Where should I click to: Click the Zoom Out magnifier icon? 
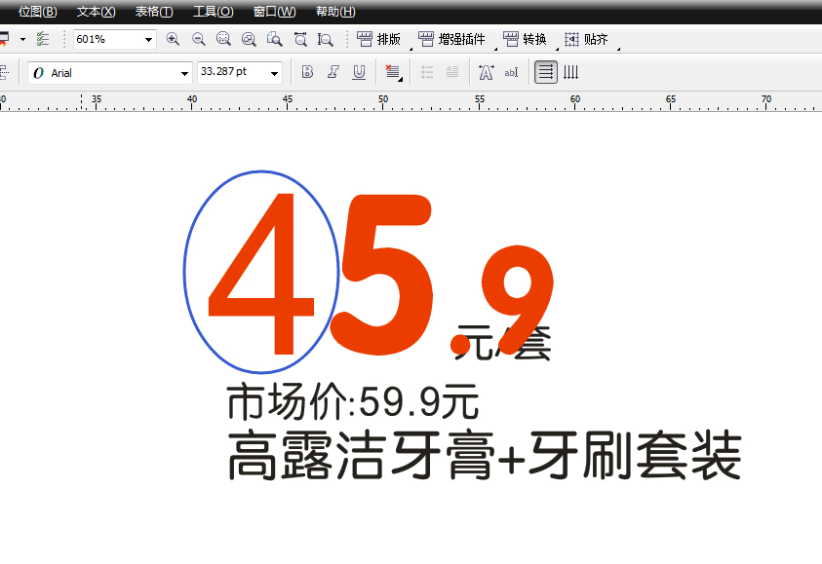[198, 39]
